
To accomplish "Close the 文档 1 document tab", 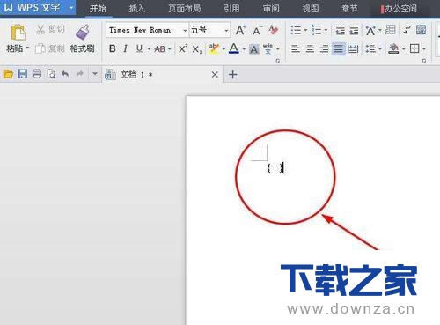I will [215, 75].
